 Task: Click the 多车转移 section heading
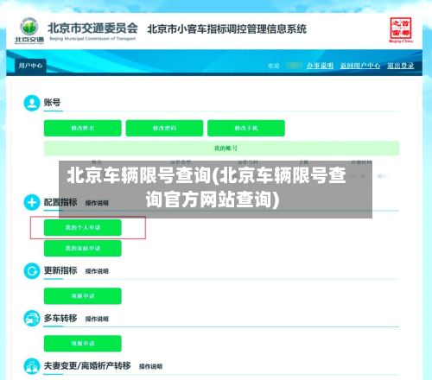click(60, 318)
